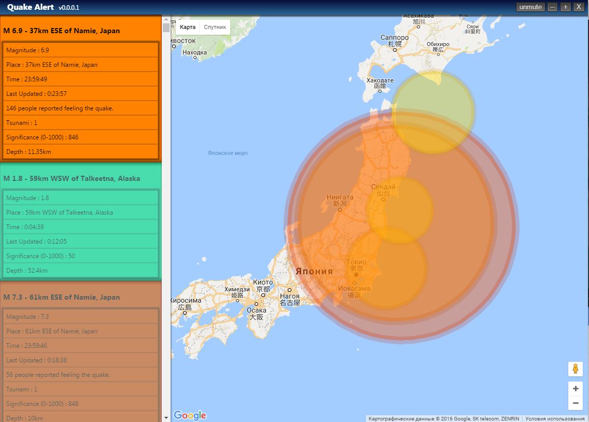Click the Находка city label on map
This screenshot has width=589, height=422.
(194, 52)
